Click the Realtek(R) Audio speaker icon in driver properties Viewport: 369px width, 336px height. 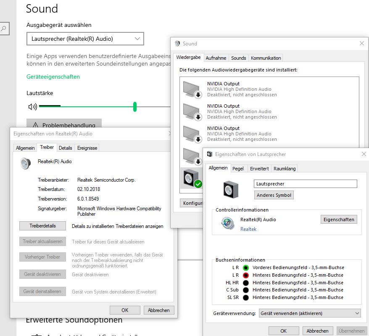(25, 164)
